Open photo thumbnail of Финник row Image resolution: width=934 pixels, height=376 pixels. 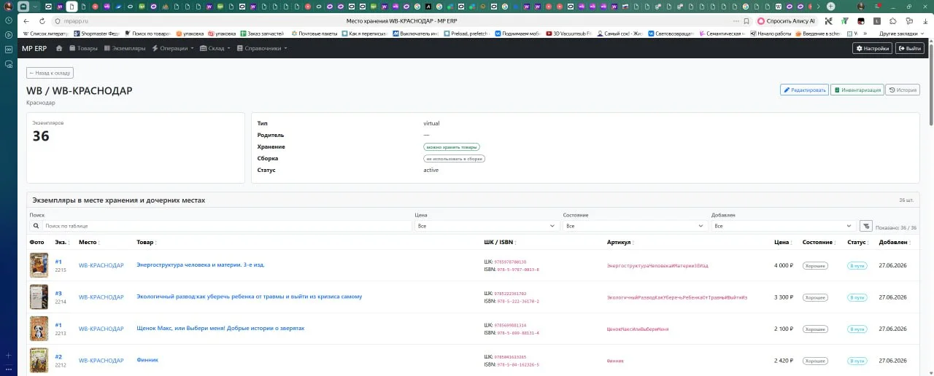[x=39, y=360]
